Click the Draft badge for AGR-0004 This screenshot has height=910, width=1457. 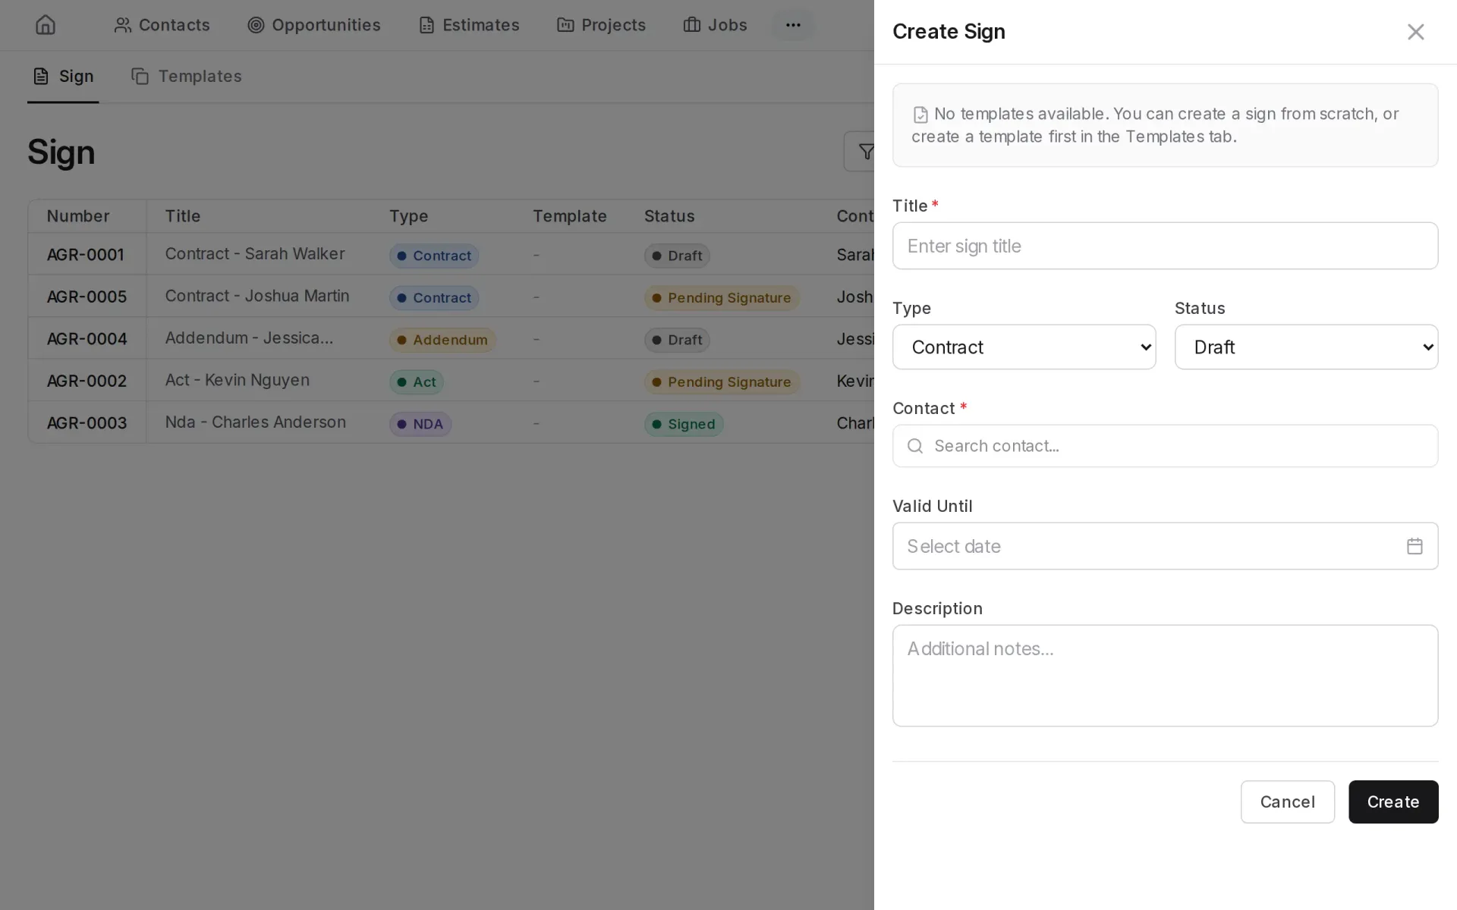(677, 340)
